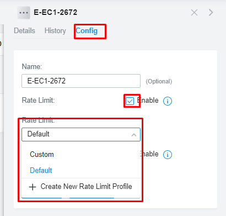The height and width of the screenshot is (216, 226).
Task: Go to next device with right arrow
Action: point(211,13)
